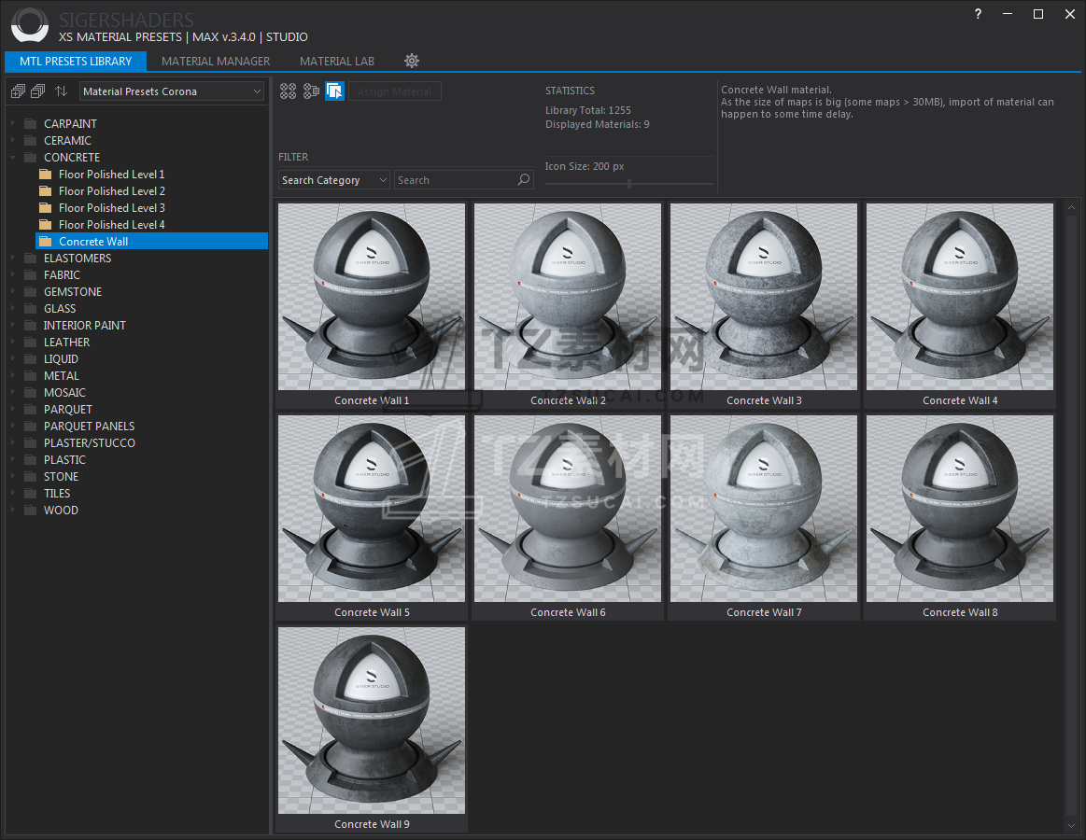Adjust the Icon Size slider
The height and width of the screenshot is (840, 1086).
point(628,184)
